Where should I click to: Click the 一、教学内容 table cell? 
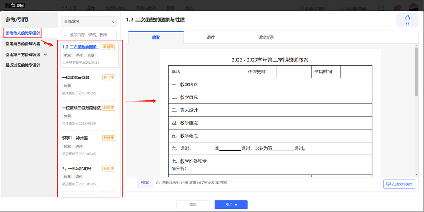point(190,85)
